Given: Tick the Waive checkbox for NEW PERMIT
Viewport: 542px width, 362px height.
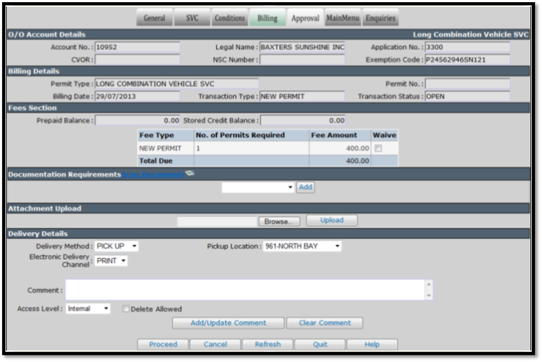Looking at the screenshot, I should (378, 148).
